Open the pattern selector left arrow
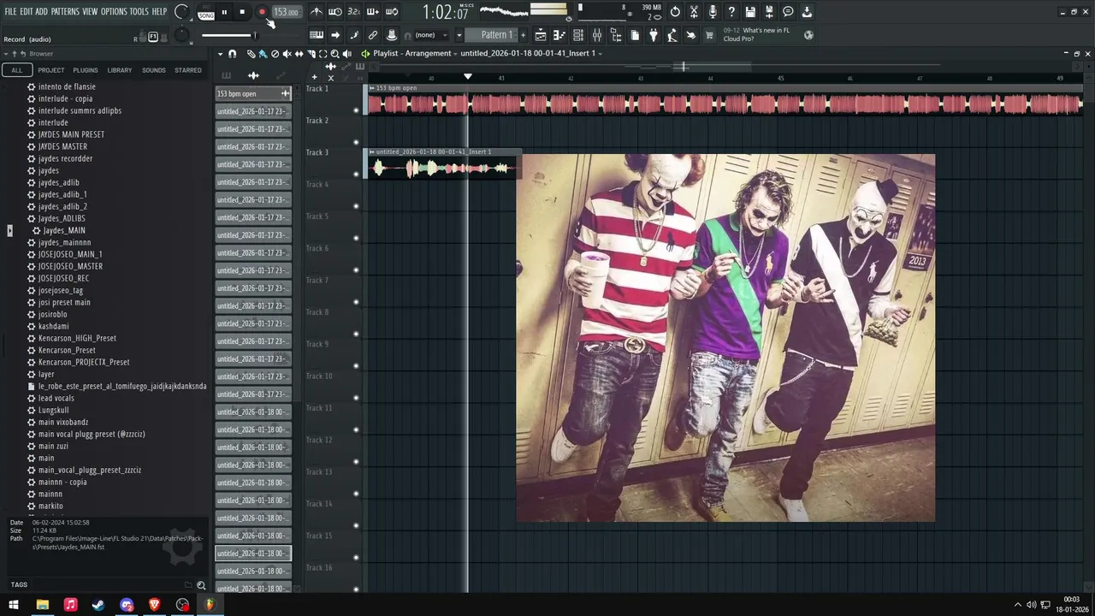Viewport: 1095px width, 616px height. coord(459,35)
